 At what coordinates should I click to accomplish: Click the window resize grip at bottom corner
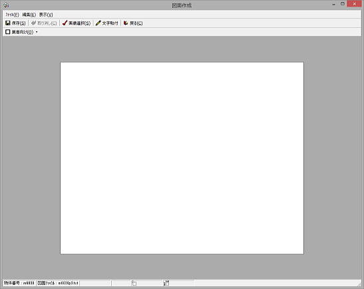click(359, 284)
